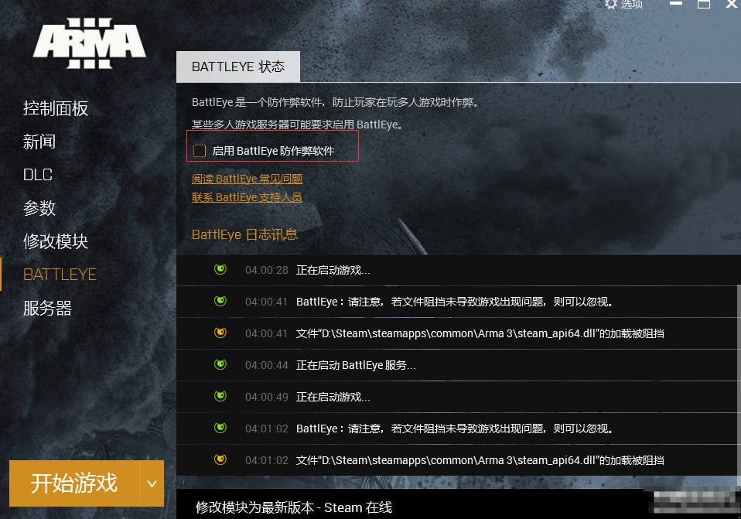This screenshot has width=741, height=519.
Task: Switch to the 新闻 section
Action: (39, 142)
